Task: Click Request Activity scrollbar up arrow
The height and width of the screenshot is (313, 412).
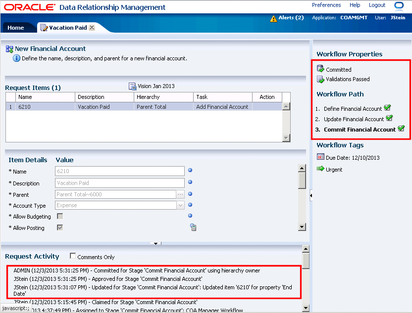Action: [306, 249]
